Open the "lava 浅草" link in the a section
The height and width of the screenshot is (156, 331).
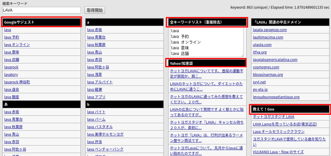(x=95, y=75)
